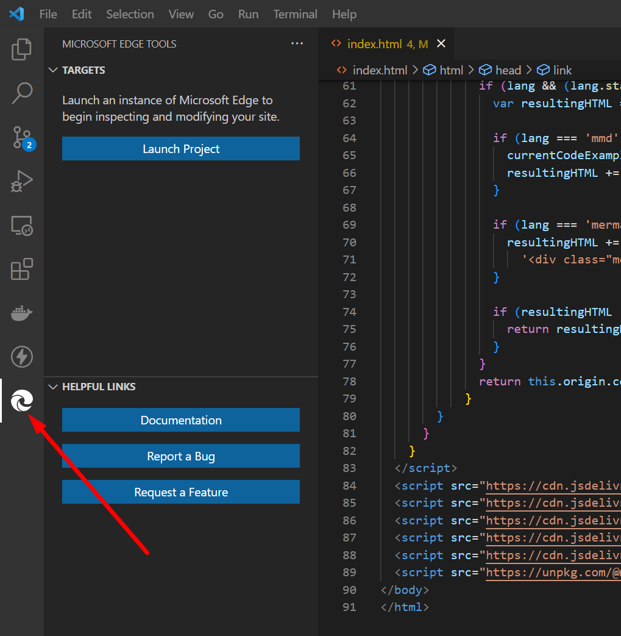Open the Explorer view in activity bar
The height and width of the screenshot is (636, 621).
pyautogui.click(x=22, y=49)
